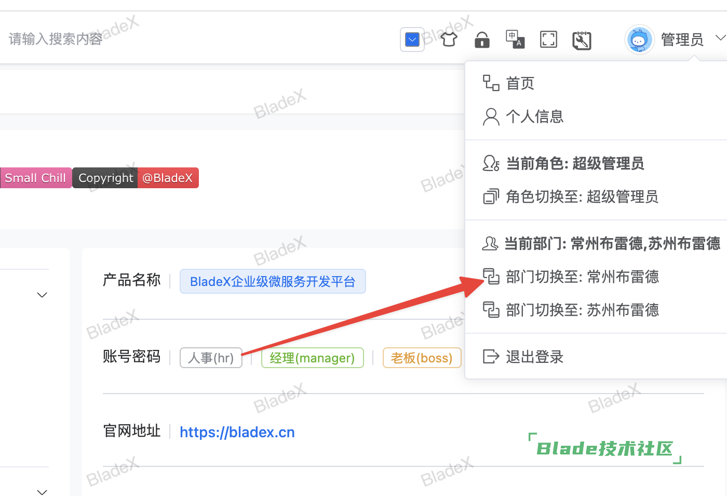Choose the 老板(boss) account tag
This screenshot has height=496, width=727.
click(422, 358)
